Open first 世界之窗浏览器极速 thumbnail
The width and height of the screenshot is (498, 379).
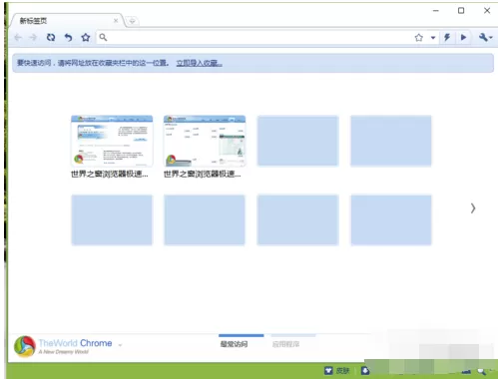(112, 141)
